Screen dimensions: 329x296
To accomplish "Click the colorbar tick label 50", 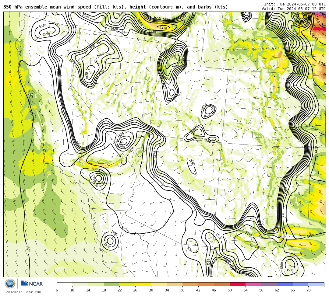I will (230, 290).
